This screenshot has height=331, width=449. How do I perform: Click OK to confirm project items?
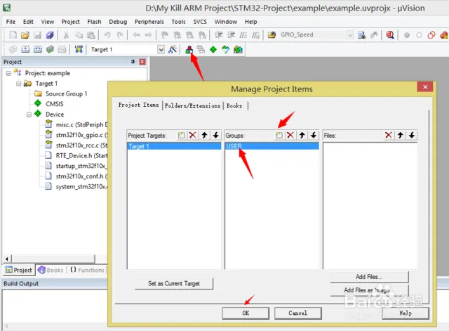point(245,313)
